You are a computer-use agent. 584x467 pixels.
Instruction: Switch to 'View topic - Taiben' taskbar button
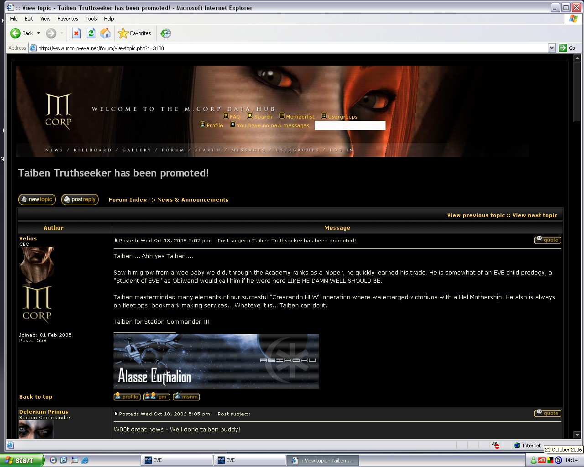pos(323,461)
